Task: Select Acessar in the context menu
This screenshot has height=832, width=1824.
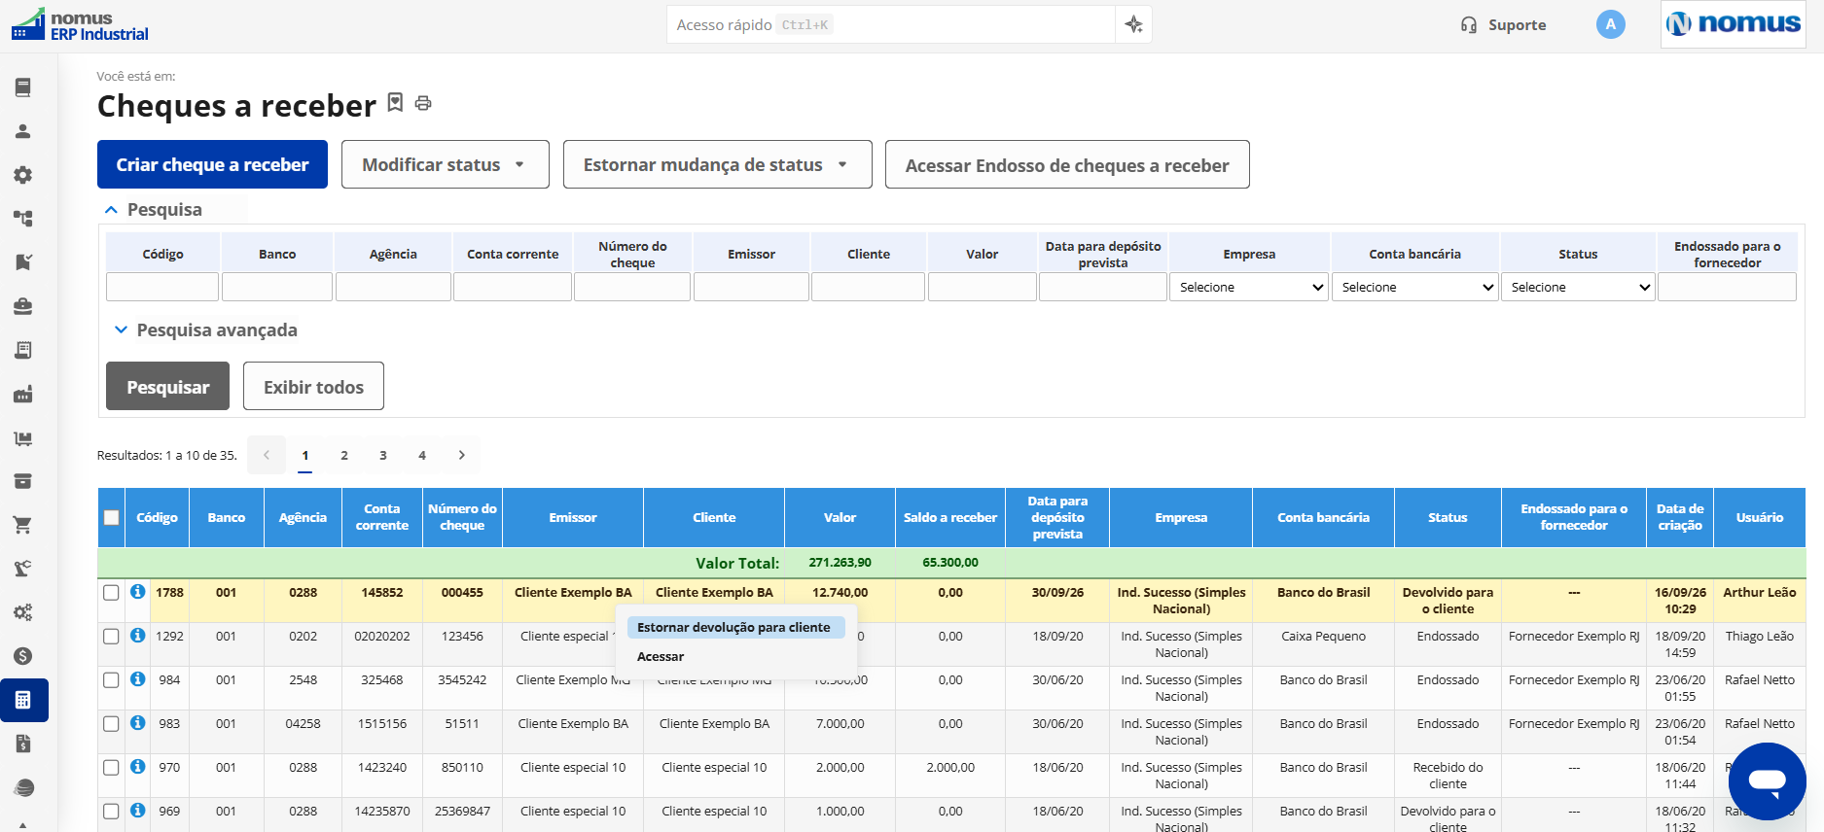Action: click(661, 656)
